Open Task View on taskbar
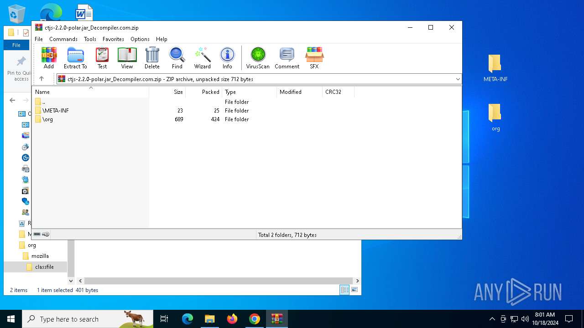584x328 pixels. (164, 319)
